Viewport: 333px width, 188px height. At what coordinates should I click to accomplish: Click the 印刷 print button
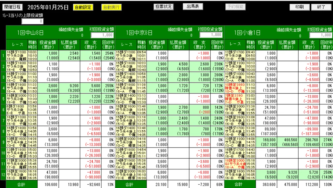tap(299, 7)
